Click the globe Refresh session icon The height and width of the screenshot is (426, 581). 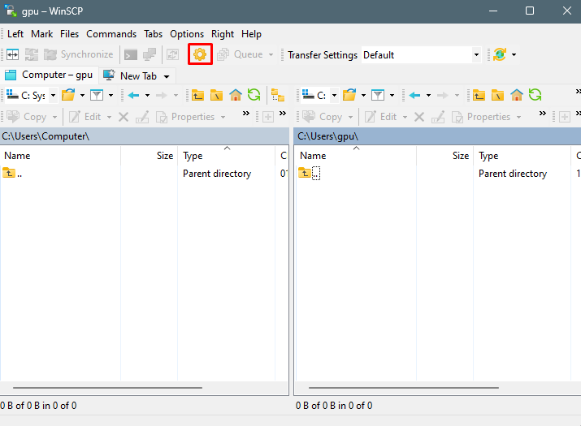click(500, 54)
